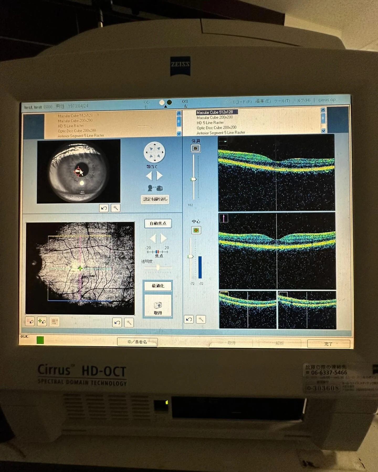
Task: Click OS scan list scroll-down arrow
Action: [x=323, y=131]
